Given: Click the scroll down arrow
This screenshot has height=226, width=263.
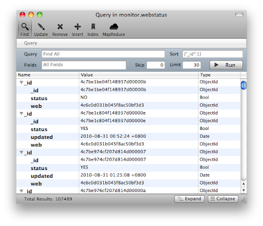Looking at the screenshot, I should (x=243, y=190).
